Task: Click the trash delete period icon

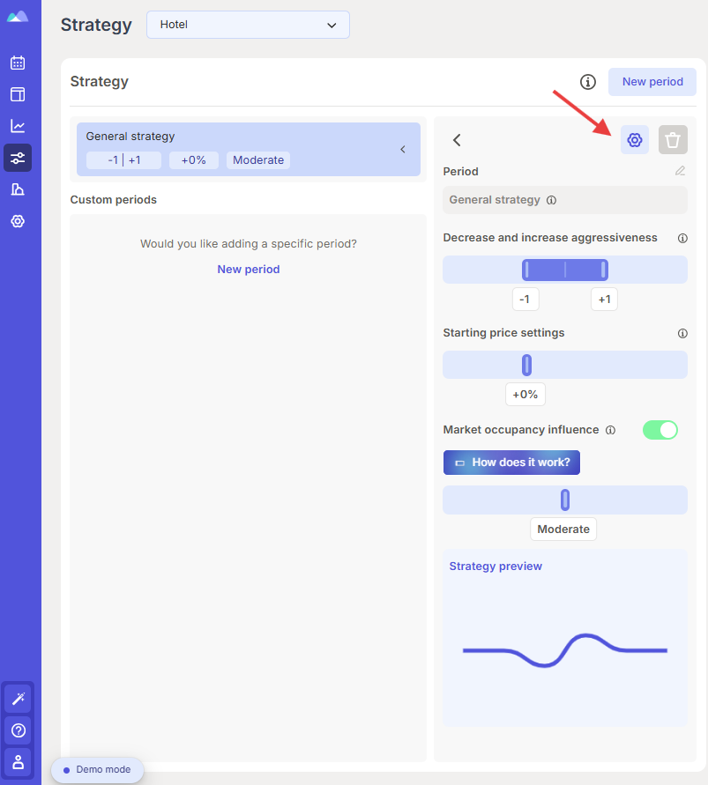Action: coord(673,140)
